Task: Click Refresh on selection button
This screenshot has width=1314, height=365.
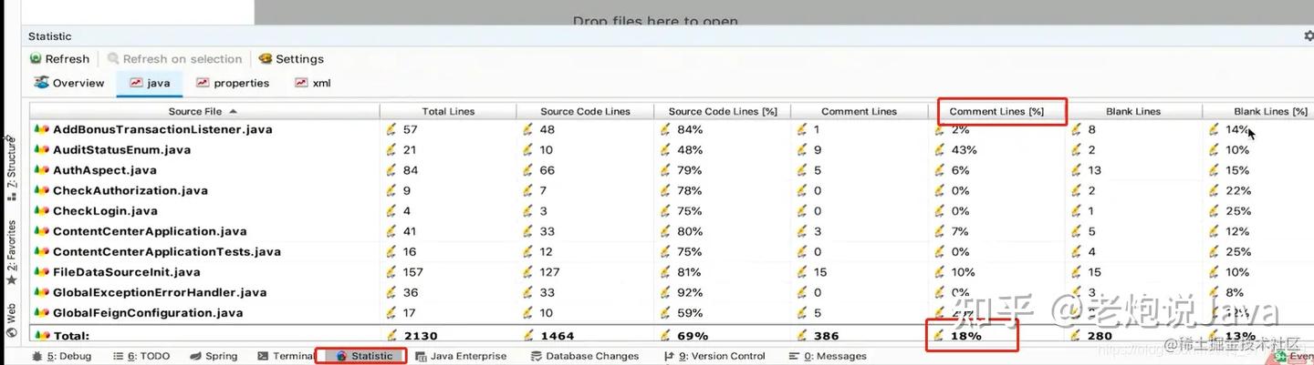Action: pyautogui.click(x=174, y=59)
